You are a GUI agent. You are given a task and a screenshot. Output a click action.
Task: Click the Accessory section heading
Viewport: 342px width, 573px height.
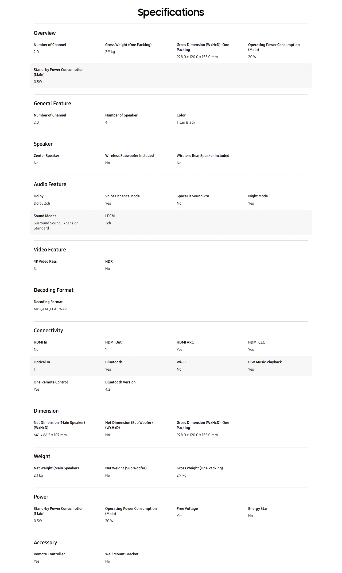coord(45,542)
